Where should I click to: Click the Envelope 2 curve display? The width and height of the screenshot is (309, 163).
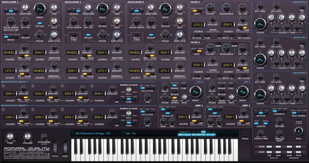(260, 60)
